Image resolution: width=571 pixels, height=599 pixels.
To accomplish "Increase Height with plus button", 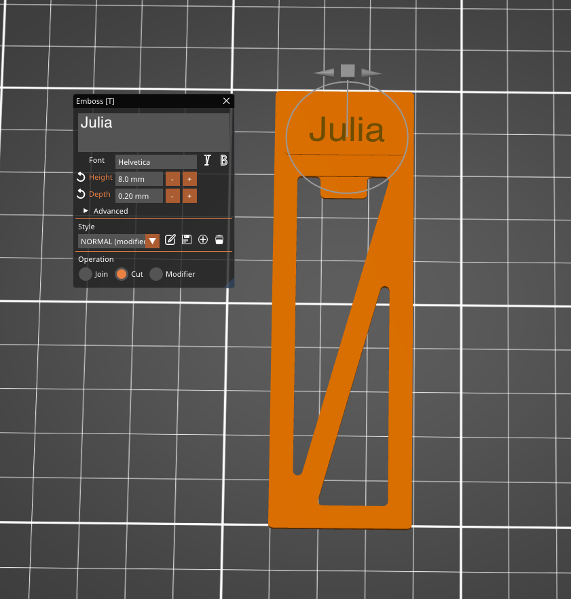I will [x=189, y=179].
